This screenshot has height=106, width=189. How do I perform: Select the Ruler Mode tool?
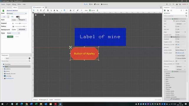57,10
